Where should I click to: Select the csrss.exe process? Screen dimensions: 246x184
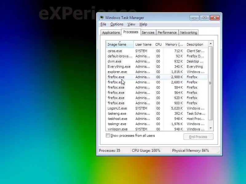point(157,51)
